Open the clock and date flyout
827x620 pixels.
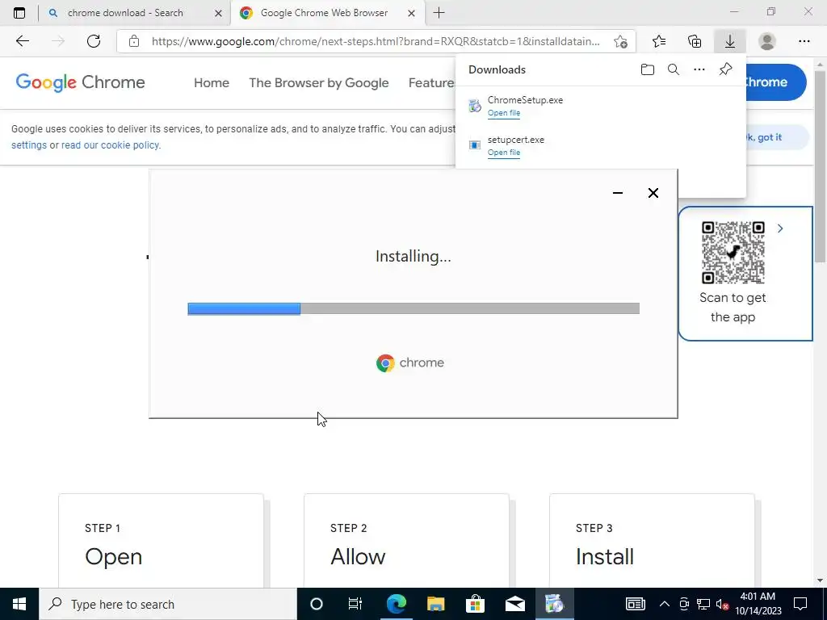pos(758,604)
